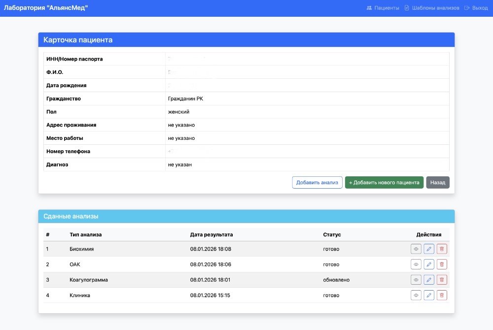The width and height of the screenshot is (493, 330).
Task: Click the logout icon beside Выход
Action: (x=467, y=7)
